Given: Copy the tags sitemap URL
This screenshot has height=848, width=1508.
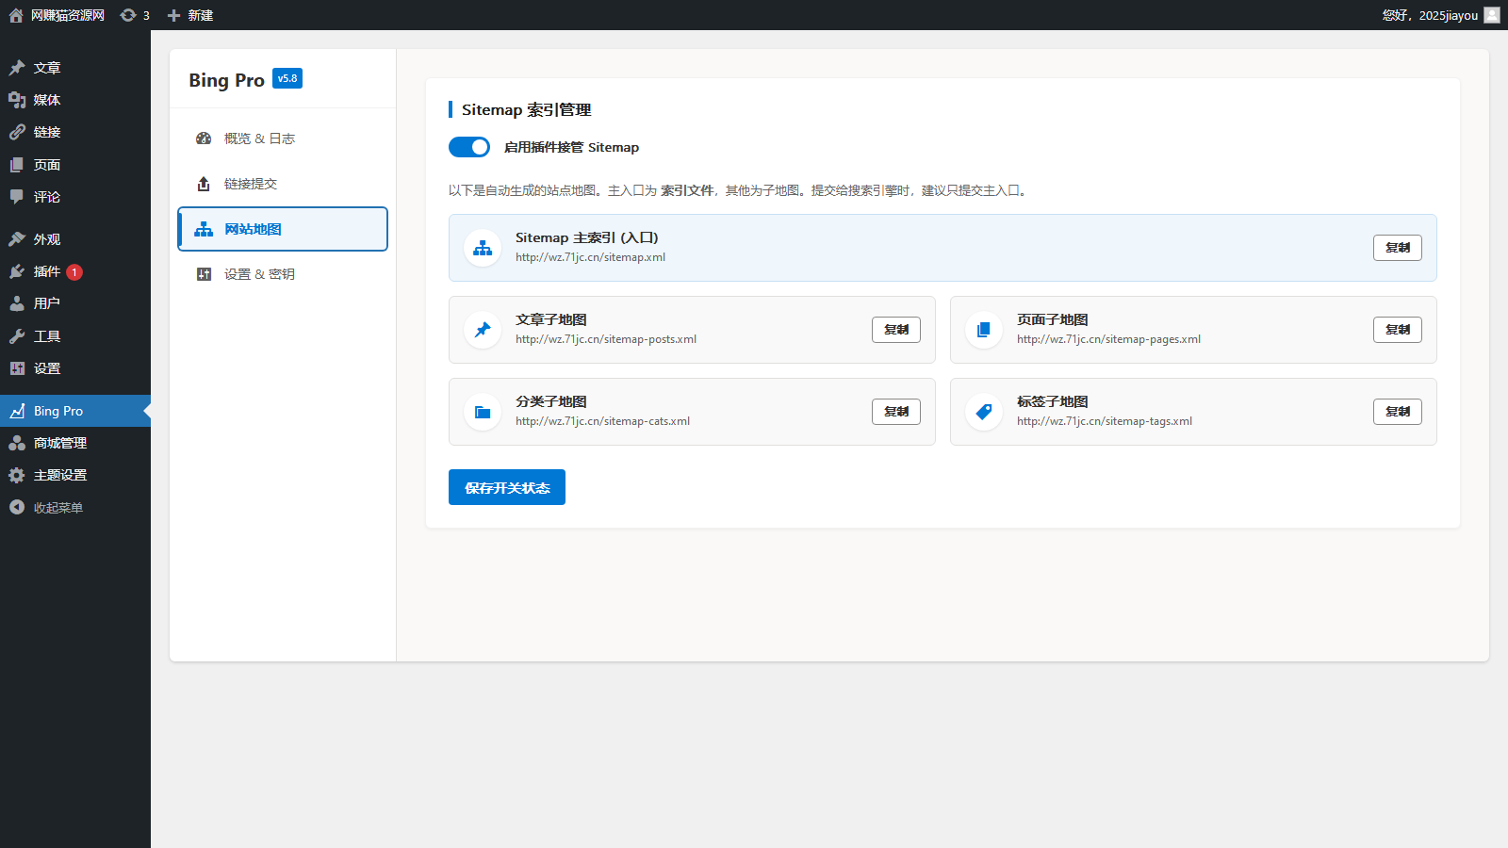Looking at the screenshot, I should [x=1397, y=412].
